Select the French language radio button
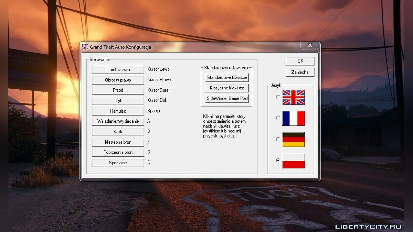Viewport: 413px width, 232px height. pyautogui.click(x=278, y=118)
